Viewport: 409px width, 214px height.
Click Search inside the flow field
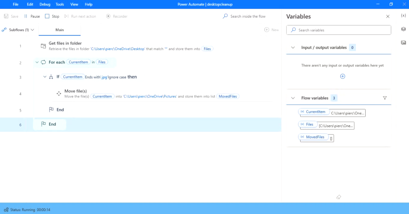click(x=248, y=16)
